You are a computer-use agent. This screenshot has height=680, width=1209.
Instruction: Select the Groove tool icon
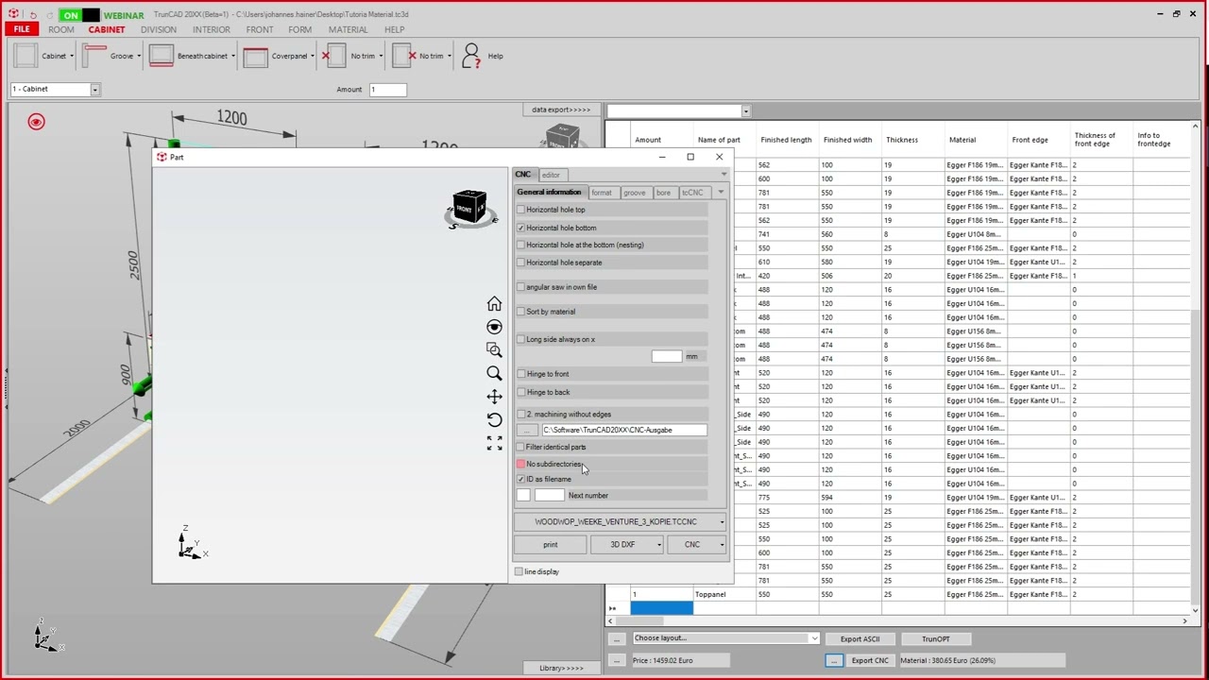click(94, 56)
